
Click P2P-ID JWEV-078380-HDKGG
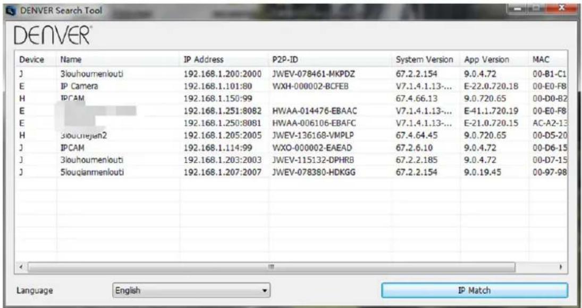pyautogui.click(x=314, y=172)
